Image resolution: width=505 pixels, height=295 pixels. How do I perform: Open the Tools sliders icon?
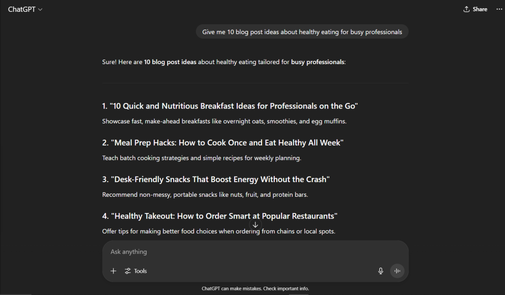(128, 271)
